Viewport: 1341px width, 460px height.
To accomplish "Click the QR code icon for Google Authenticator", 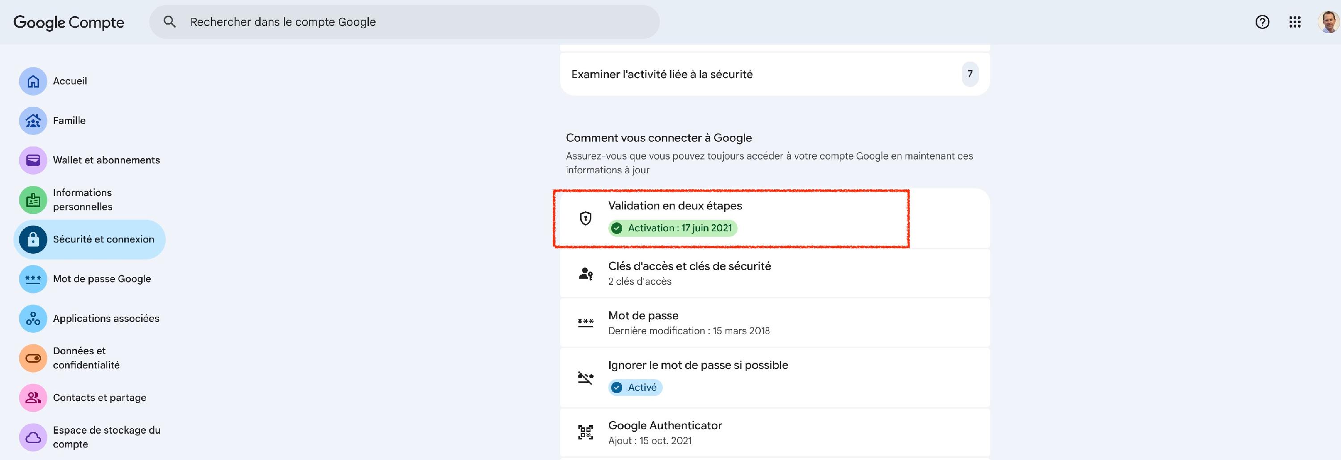I will tap(586, 432).
